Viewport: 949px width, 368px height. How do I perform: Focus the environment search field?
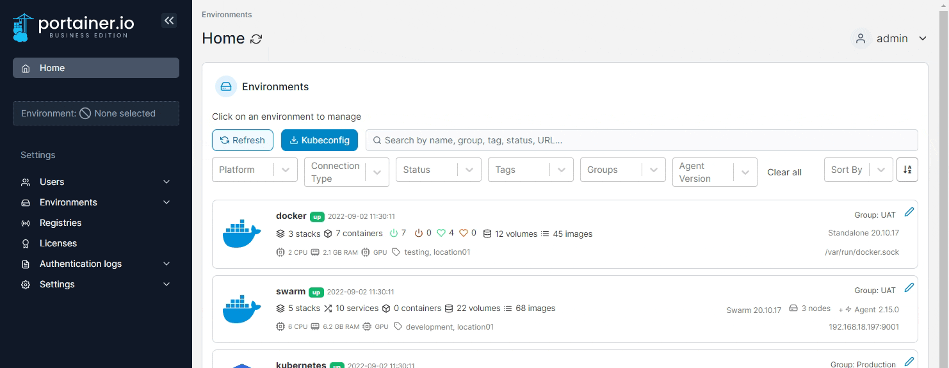[642, 140]
